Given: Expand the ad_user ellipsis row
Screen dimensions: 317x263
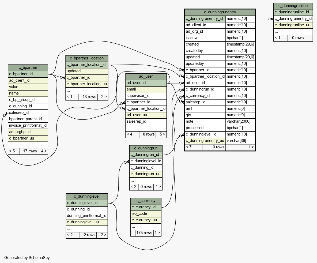Looking at the screenshot, I should pyautogui.click(x=146, y=128).
